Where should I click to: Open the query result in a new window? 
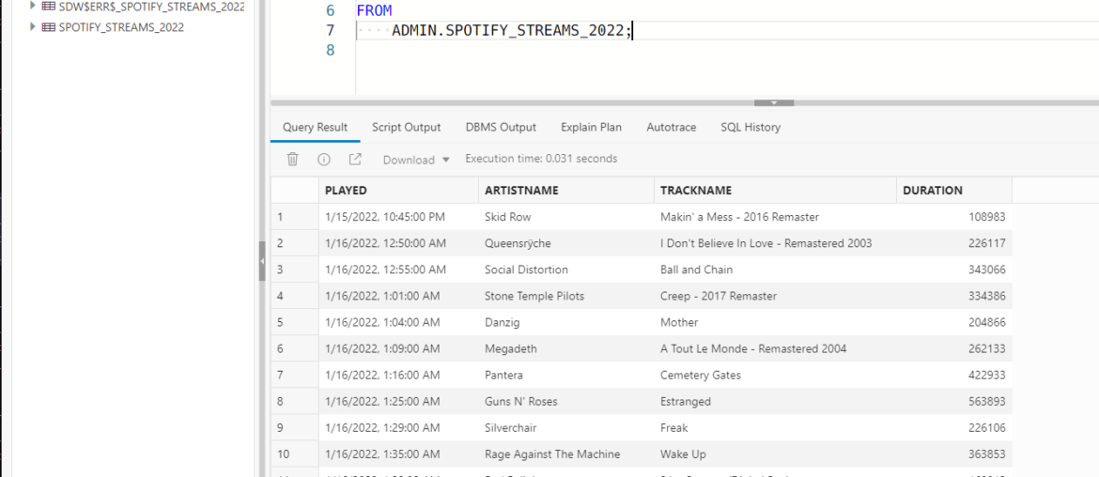pyautogui.click(x=355, y=159)
